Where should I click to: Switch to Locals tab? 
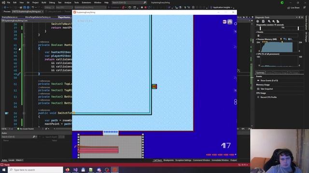click(12, 160)
